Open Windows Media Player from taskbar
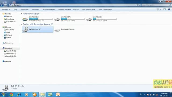 (x=26, y=95)
